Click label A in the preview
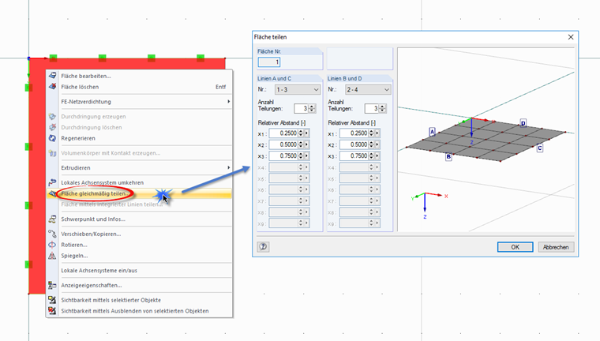Image resolution: width=600 pixels, height=341 pixels. click(x=432, y=132)
